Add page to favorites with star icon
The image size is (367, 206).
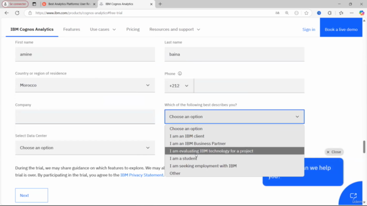point(306,13)
